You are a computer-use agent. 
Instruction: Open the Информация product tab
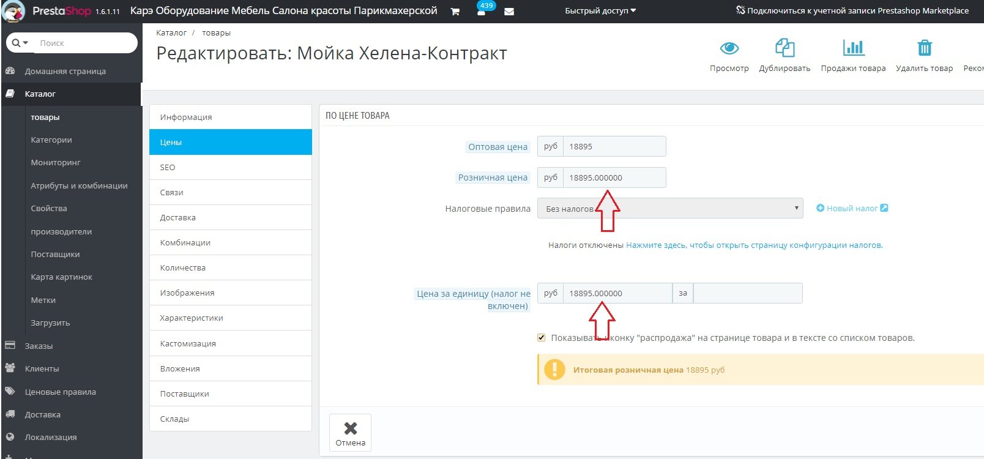tap(231, 117)
